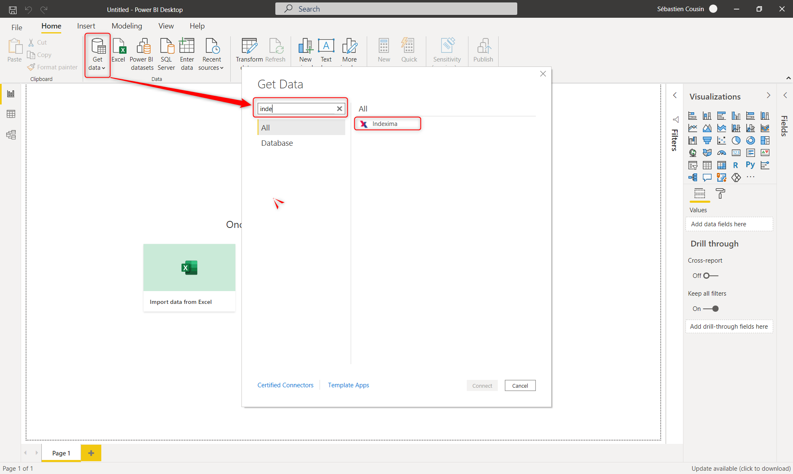The height and width of the screenshot is (474, 793).
Task: Open the Format paint roller tab
Action: pos(720,193)
